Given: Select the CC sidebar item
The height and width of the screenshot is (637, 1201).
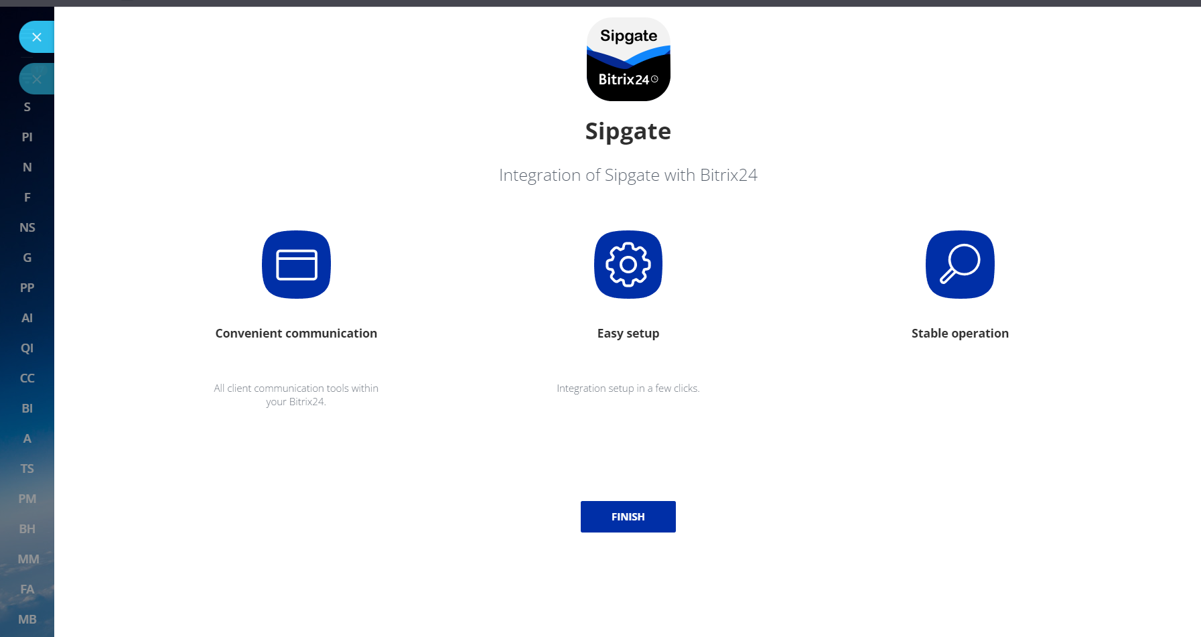Looking at the screenshot, I should click(27, 378).
